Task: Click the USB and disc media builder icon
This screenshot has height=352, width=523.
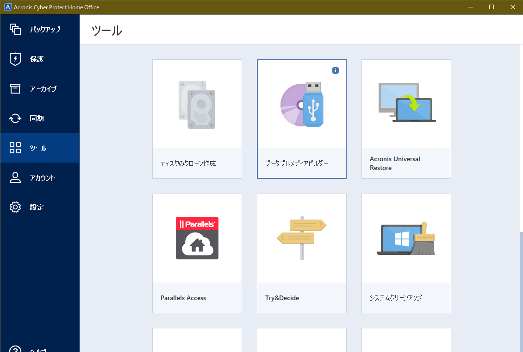Action: [302, 104]
